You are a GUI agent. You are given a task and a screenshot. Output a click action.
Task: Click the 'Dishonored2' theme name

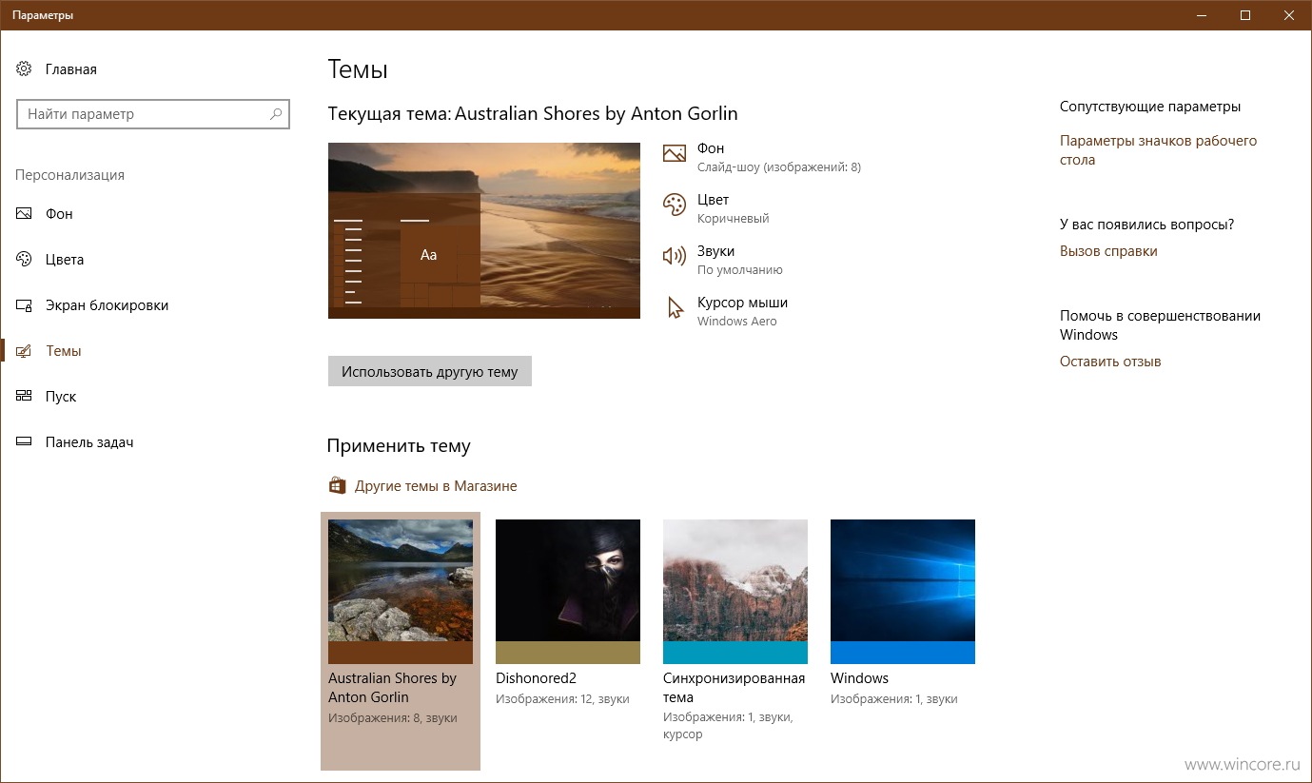[536, 678]
